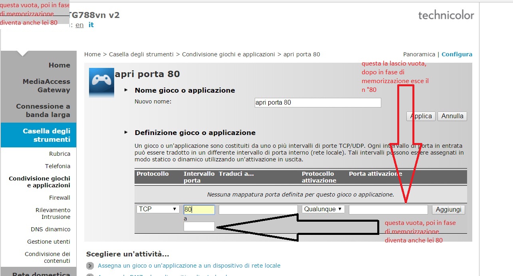Image resolution: width=513 pixels, height=276 pixels.
Task: Open Gestione utenti sidebar item
Action: (x=49, y=242)
